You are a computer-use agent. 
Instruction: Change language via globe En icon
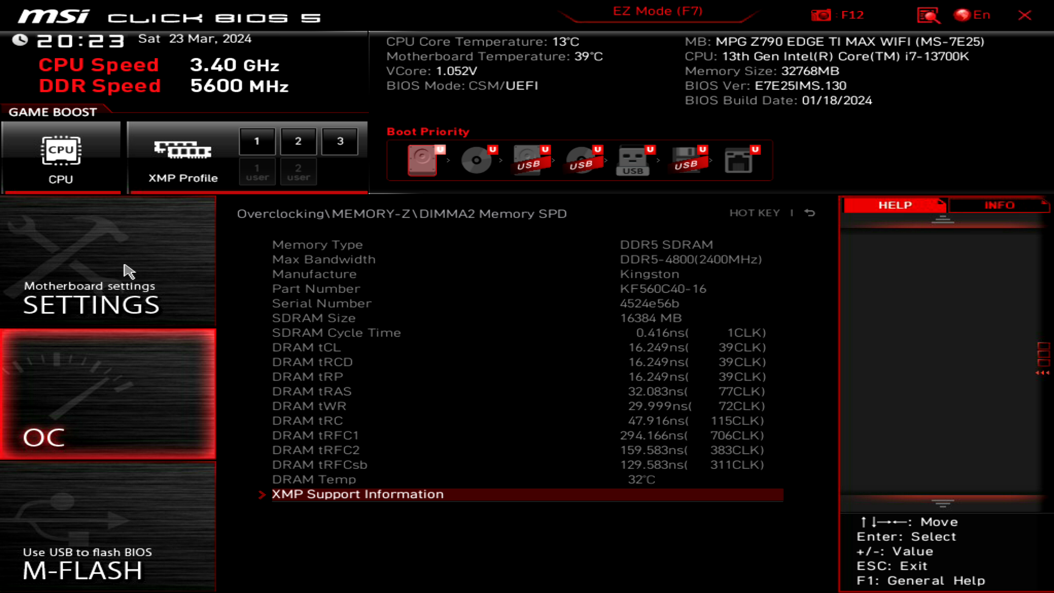click(972, 15)
